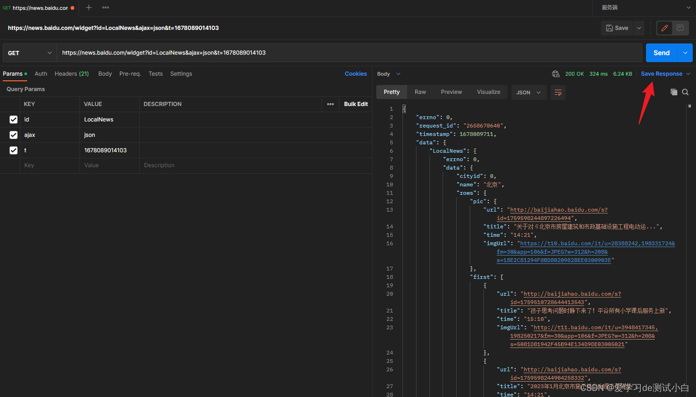696x397 pixels.
Task: Select the Raw response view
Action: tap(420, 92)
